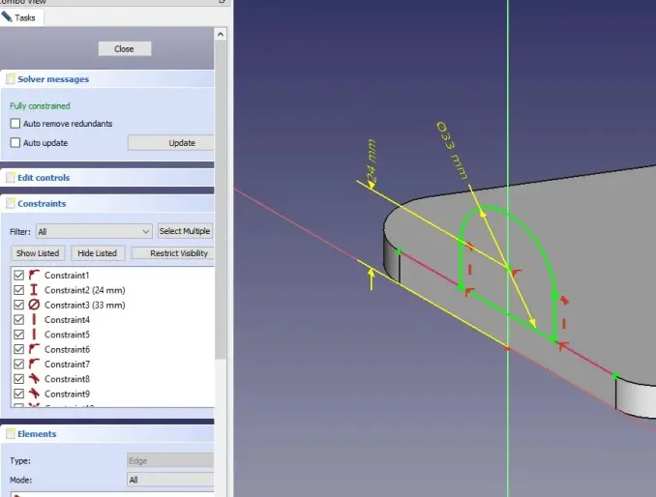
Task: Enable Auto remove redundants checkbox
Action: (x=15, y=124)
